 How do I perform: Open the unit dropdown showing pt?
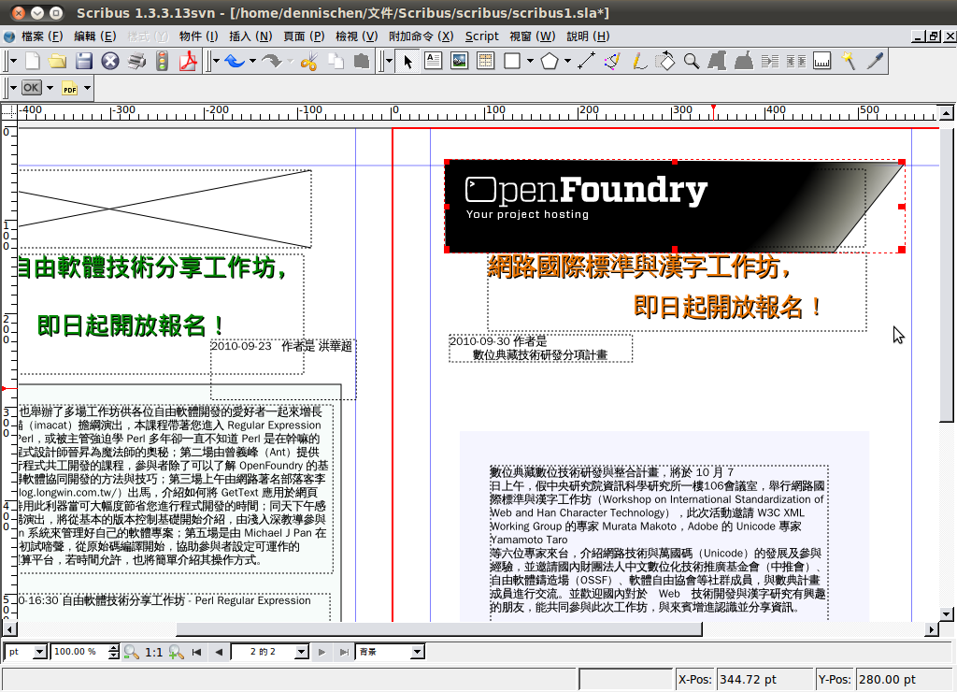[x=25, y=652]
